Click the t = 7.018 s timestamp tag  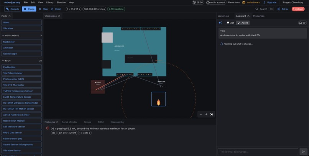pos(85,133)
